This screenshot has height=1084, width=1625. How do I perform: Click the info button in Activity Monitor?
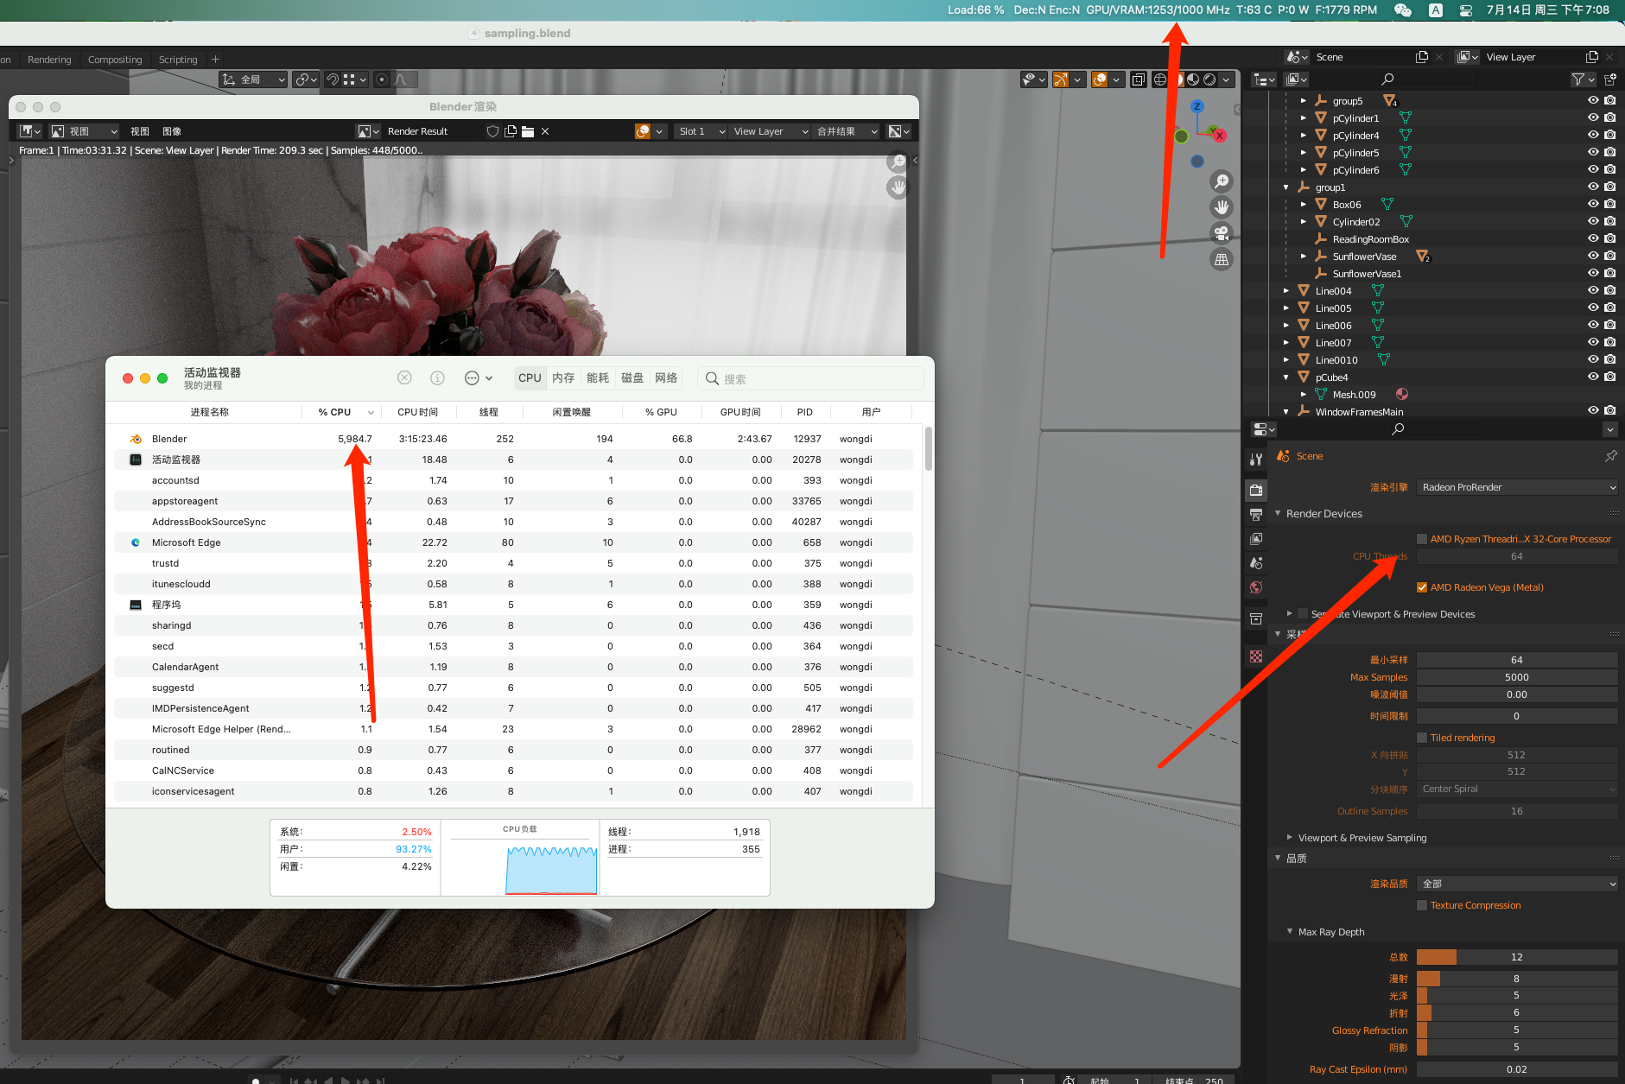437,377
